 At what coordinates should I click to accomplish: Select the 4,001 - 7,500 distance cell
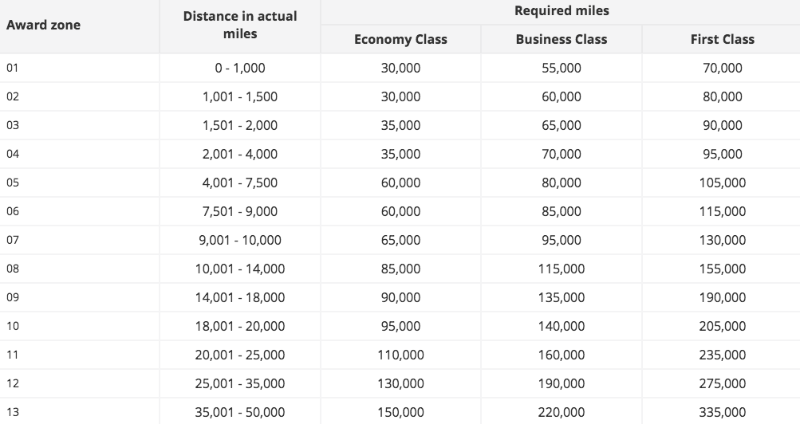[x=240, y=183]
